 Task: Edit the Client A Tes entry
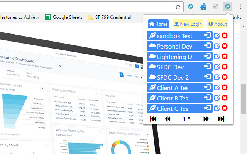point(217,87)
